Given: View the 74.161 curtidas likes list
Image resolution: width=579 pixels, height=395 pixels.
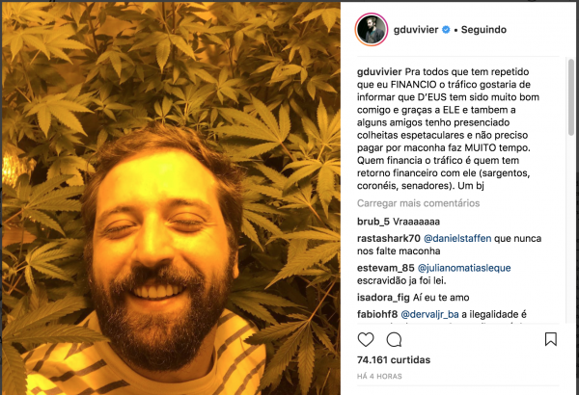Looking at the screenshot, I should (x=394, y=359).
